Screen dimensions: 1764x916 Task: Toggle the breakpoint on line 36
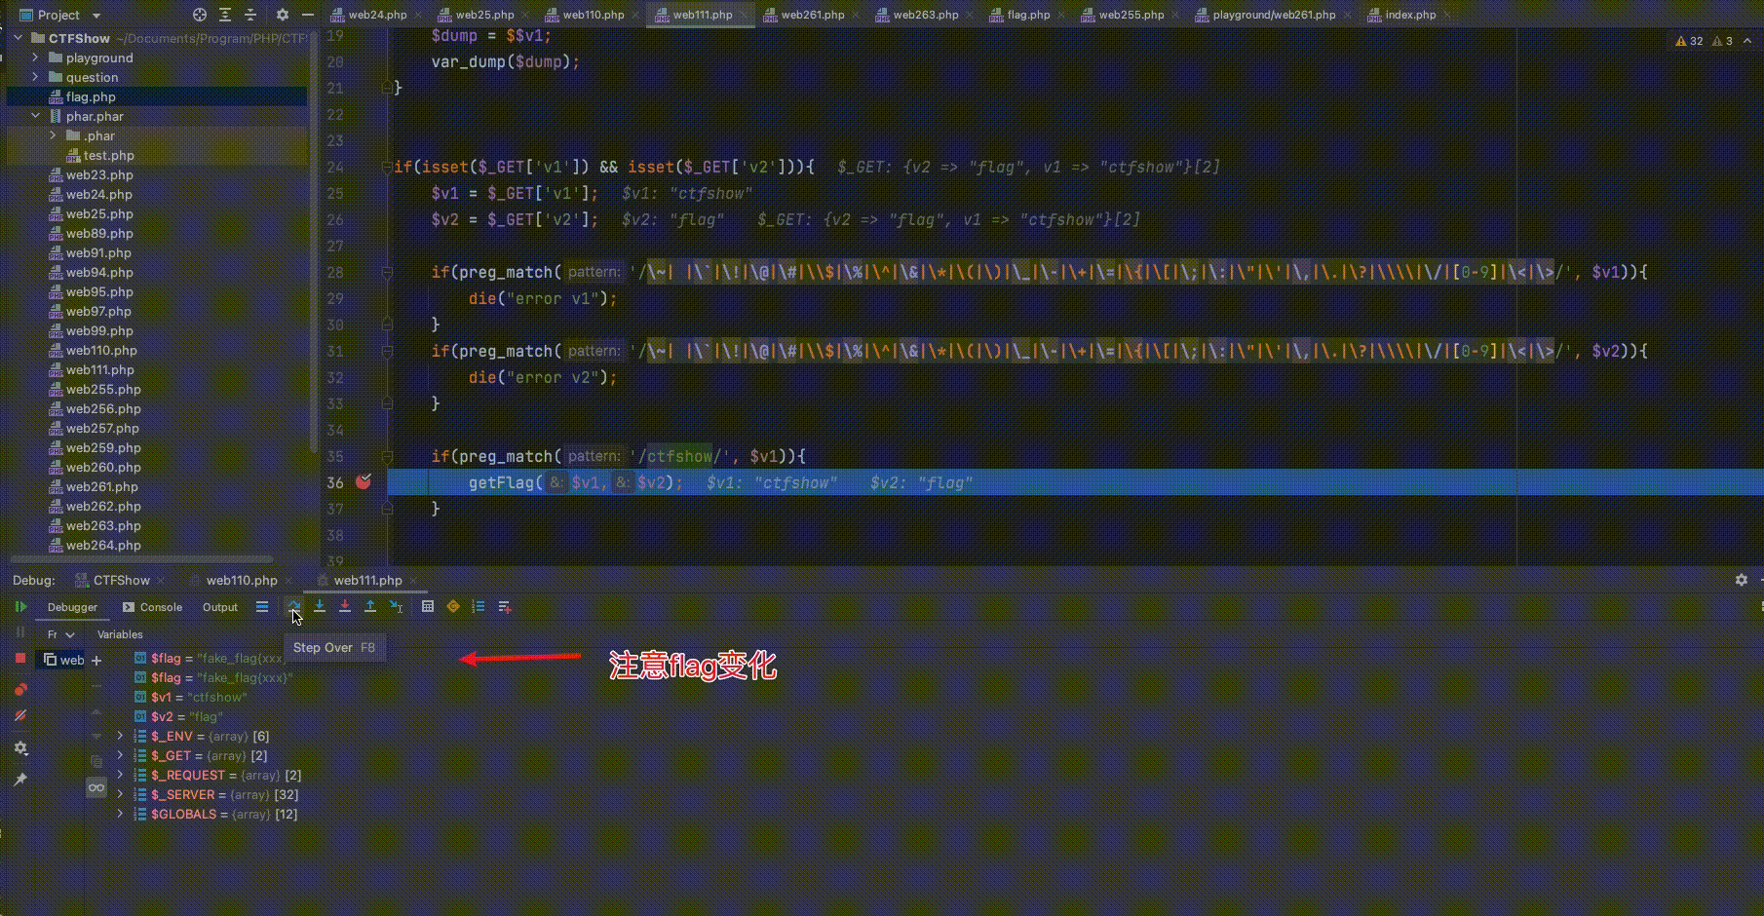pyautogui.click(x=364, y=481)
